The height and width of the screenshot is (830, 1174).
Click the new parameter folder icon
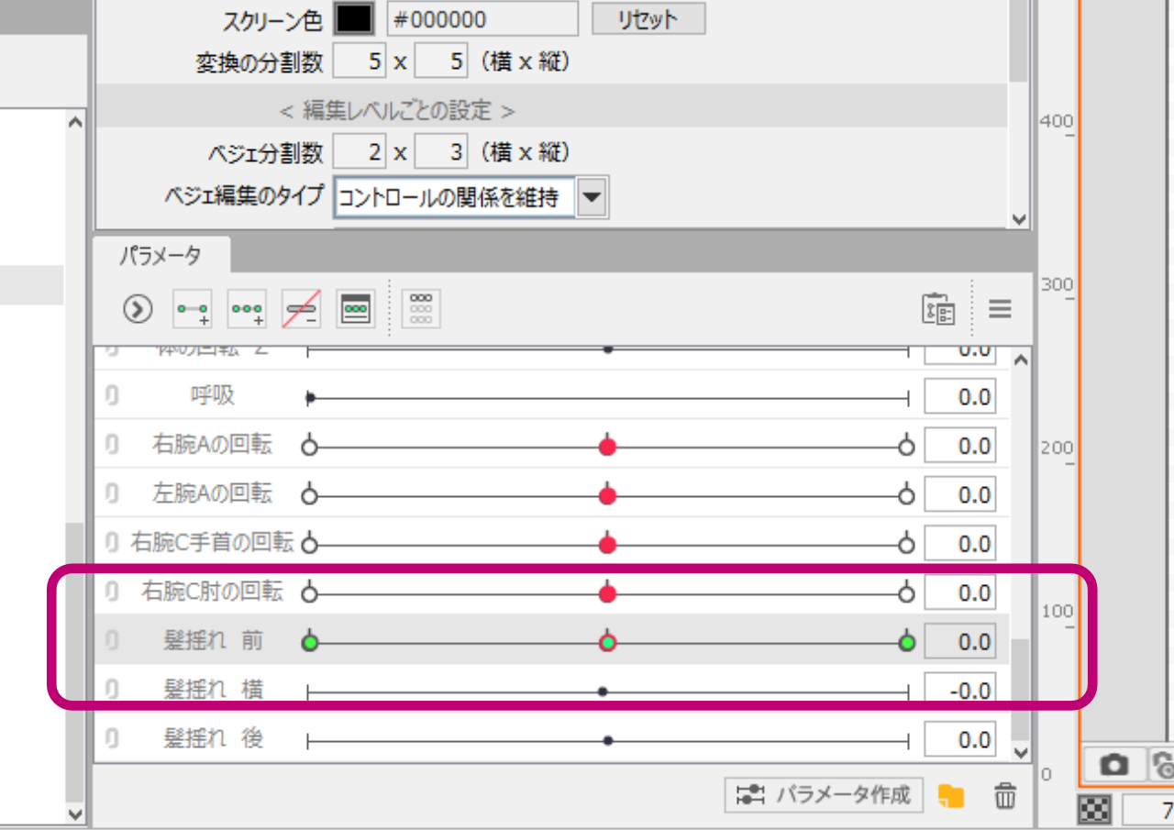[951, 795]
